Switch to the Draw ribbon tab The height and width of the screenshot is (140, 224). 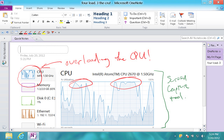[50, 8]
